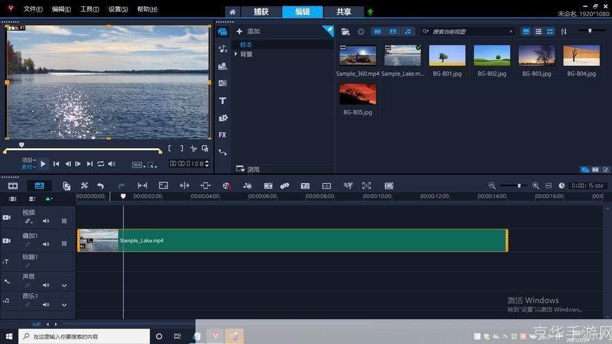Open the 设置(S) menu
This screenshot has width=612, height=344.
(x=118, y=9)
